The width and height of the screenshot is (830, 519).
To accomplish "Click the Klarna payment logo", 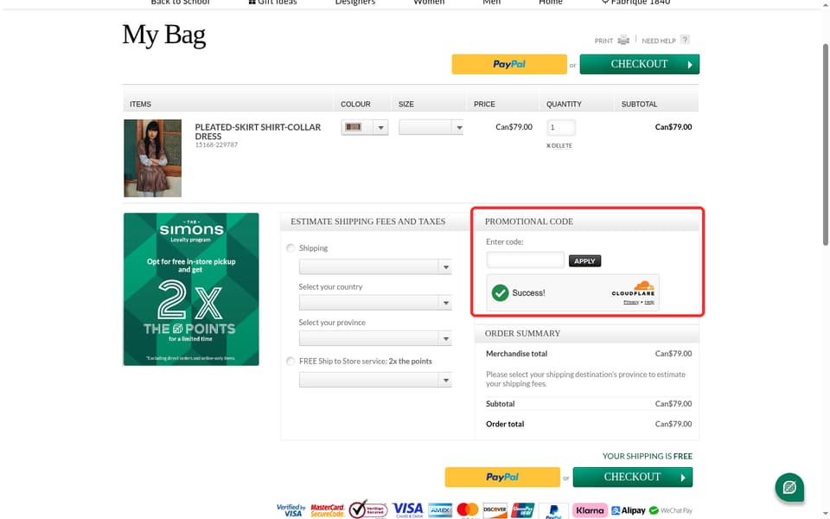I will pyautogui.click(x=590, y=510).
